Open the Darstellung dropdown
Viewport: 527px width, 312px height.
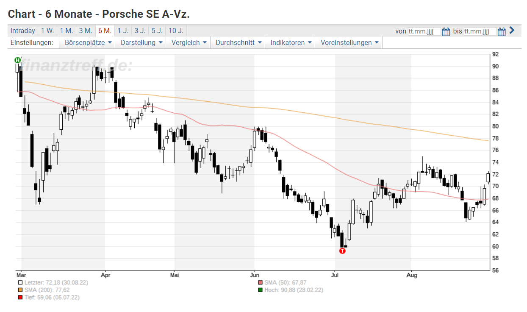[x=141, y=42]
